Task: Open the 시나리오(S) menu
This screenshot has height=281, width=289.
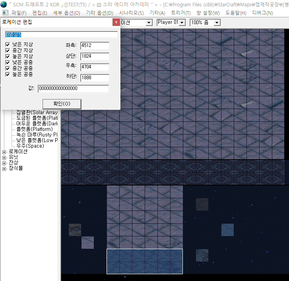Action: pyautogui.click(x=131, y=13)
